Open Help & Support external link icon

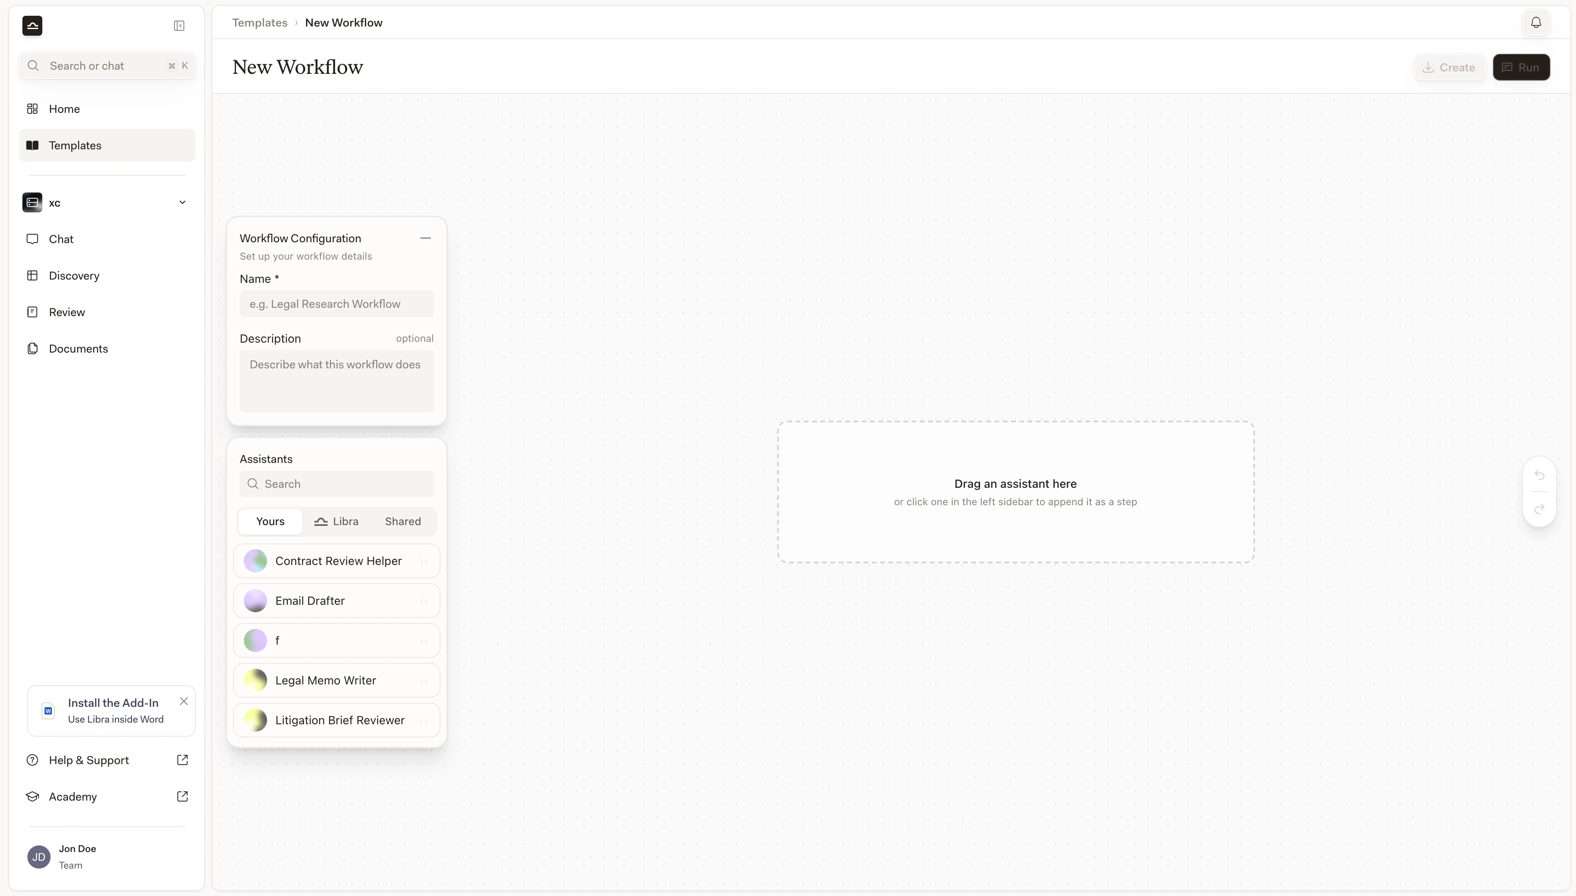182,760
